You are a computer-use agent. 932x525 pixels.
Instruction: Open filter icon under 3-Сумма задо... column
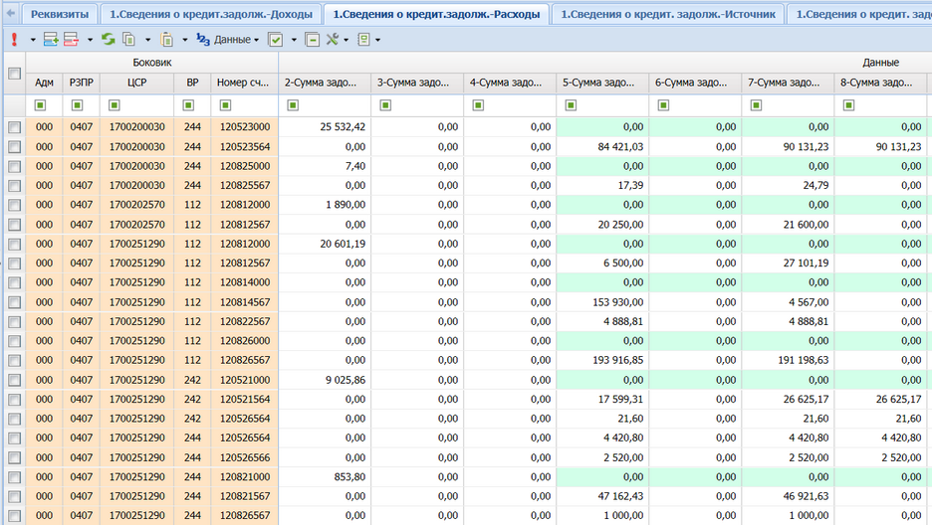[385, 105]
